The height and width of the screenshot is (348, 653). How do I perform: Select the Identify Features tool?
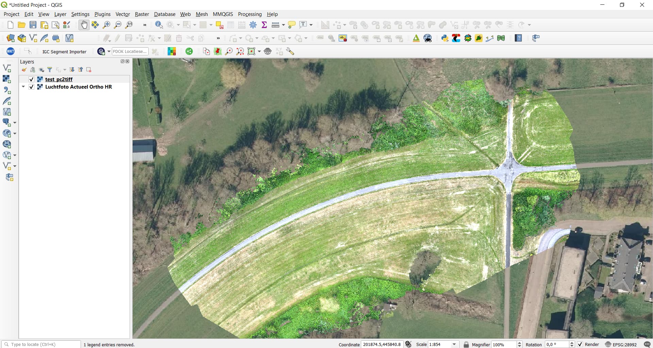(x=158, y=25)
